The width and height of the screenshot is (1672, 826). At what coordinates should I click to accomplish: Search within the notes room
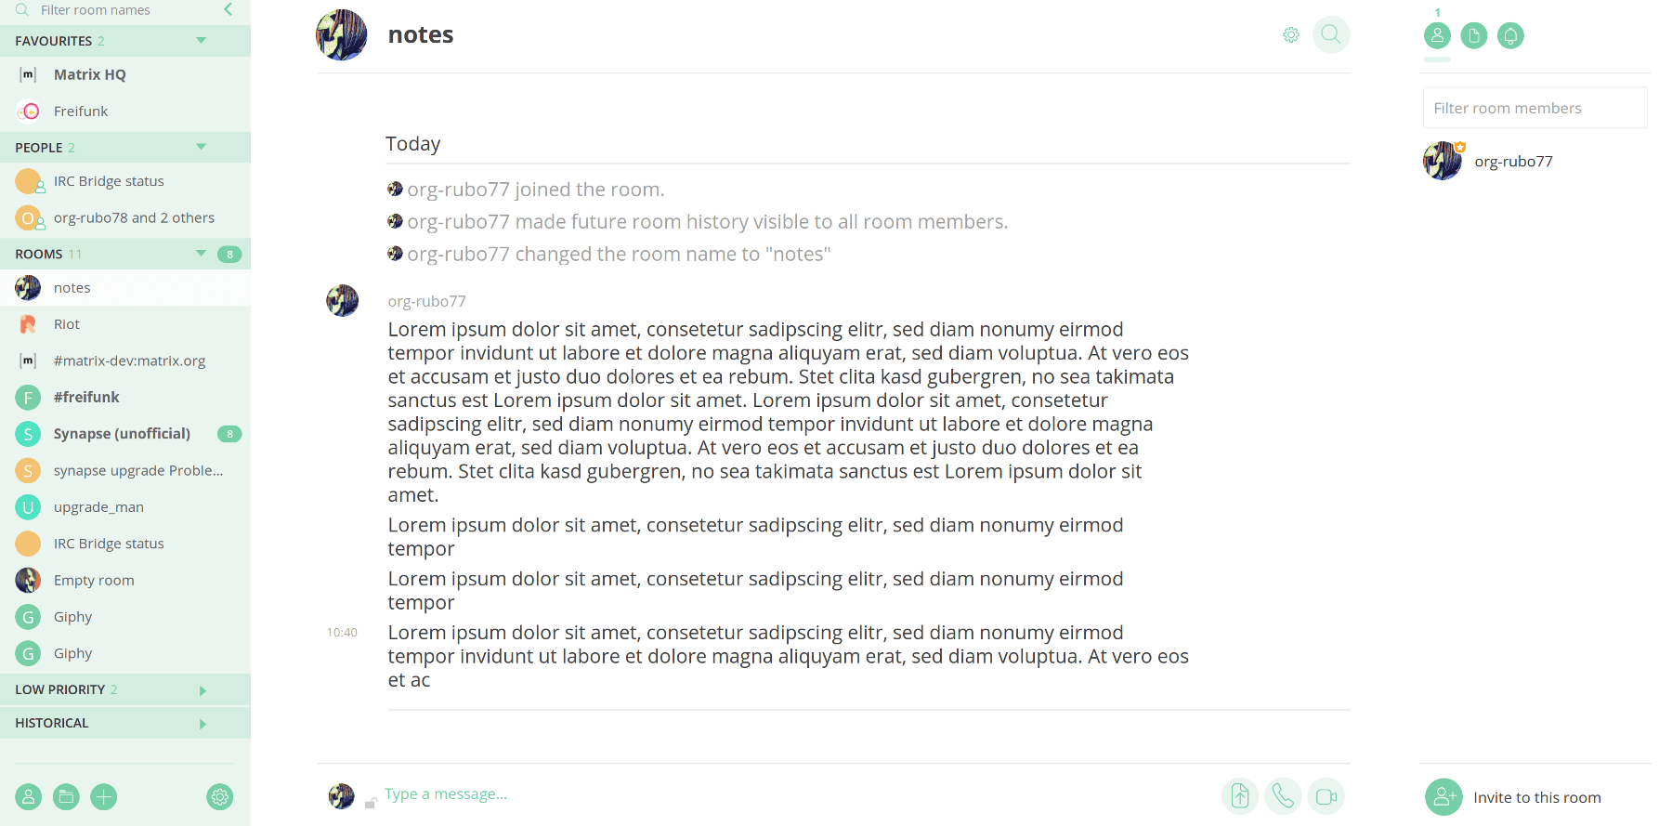(x=1330, y=35)
